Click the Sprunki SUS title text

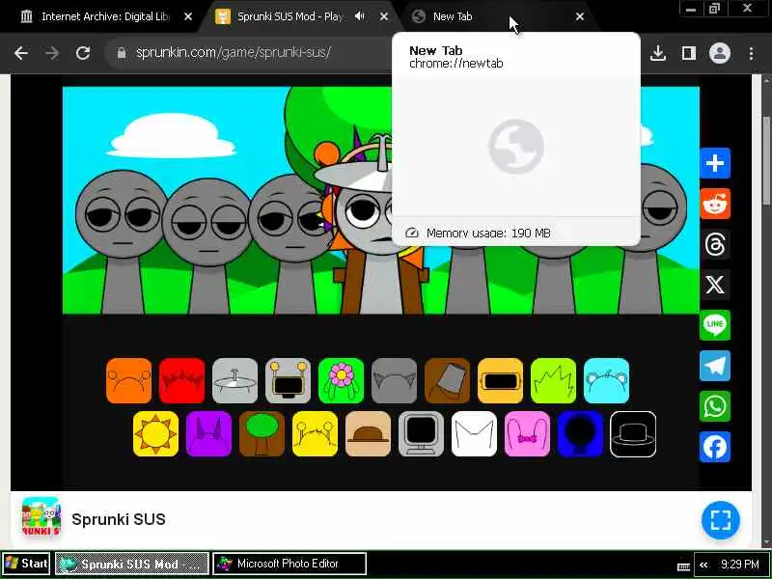click(119, 519)
